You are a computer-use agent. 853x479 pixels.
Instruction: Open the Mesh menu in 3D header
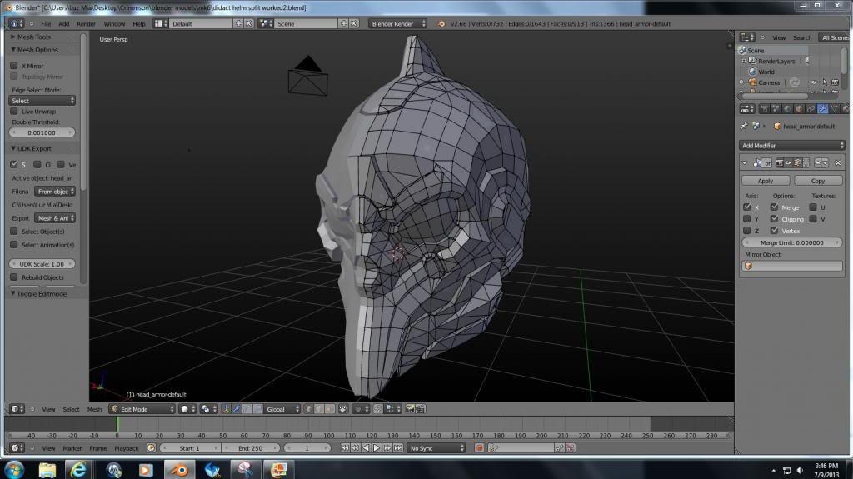(x=94, y=409)
